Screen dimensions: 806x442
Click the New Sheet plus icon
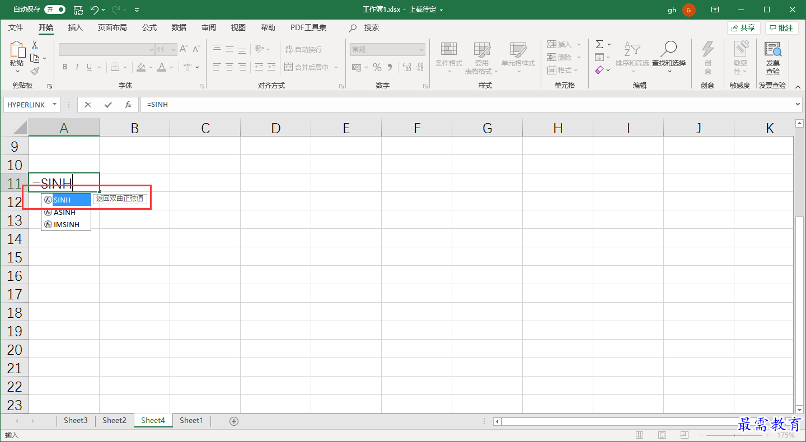click(x=234, y=421)
